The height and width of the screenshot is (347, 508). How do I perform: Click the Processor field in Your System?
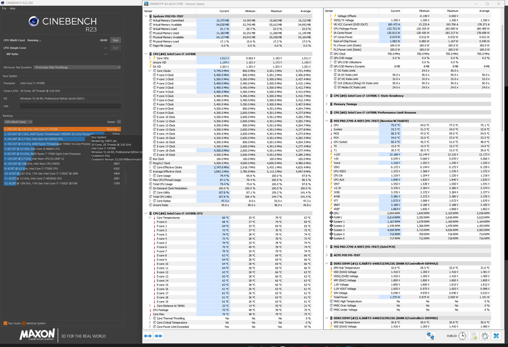click(x=70, y=83)
